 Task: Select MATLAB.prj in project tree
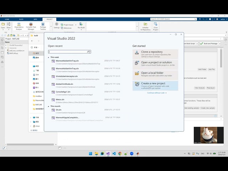click(12, 53)
